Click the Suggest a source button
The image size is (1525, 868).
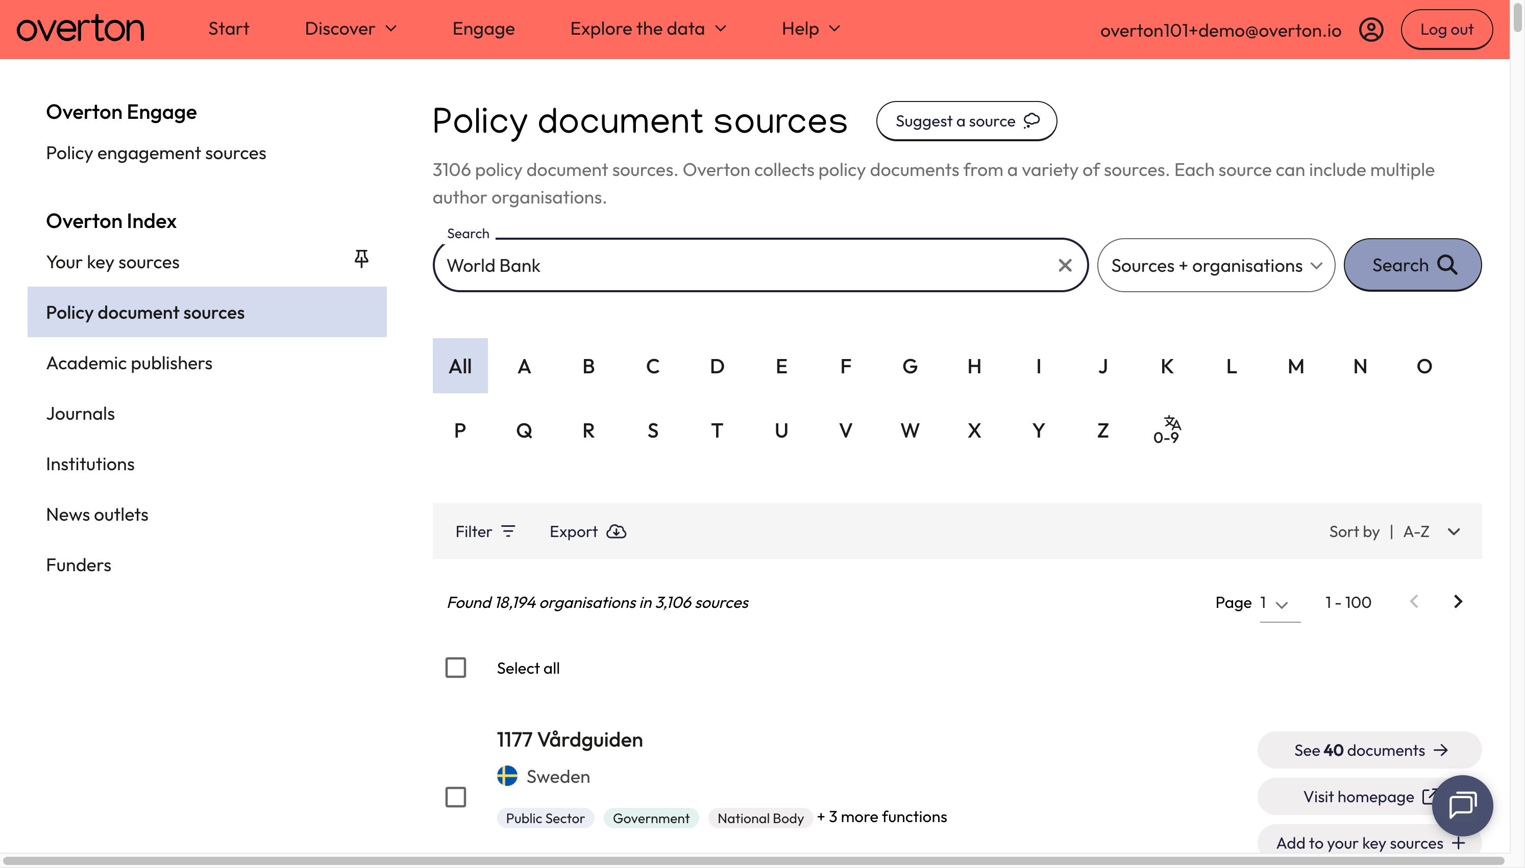[966, 121]
